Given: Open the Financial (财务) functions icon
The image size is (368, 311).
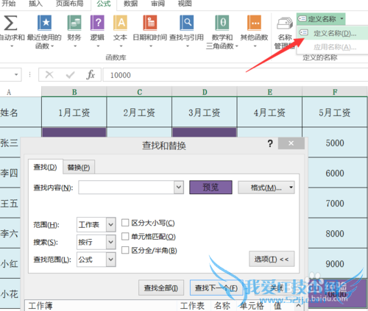Looking at the screenshot, I should (74, 23).
